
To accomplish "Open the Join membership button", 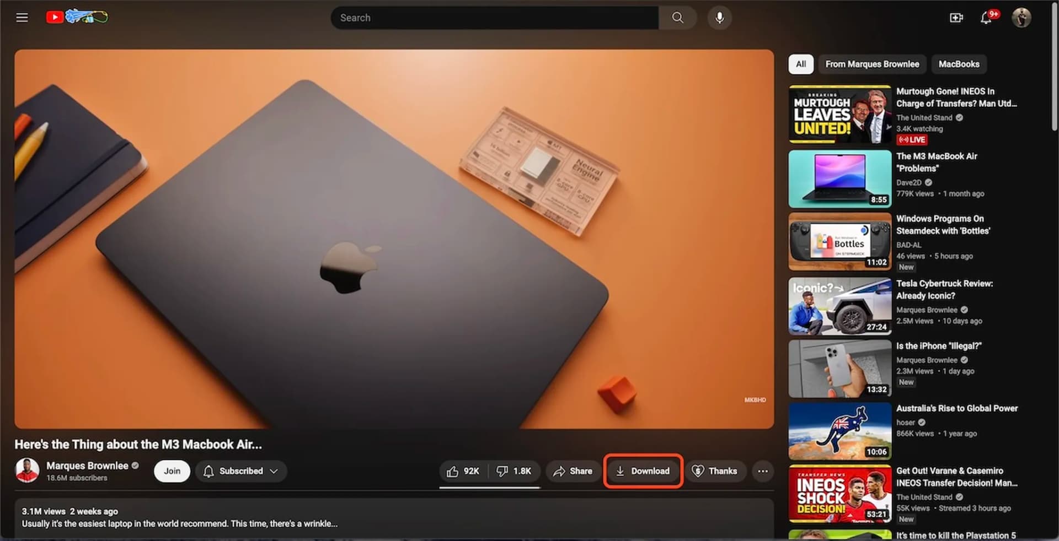I will [x=172, y=471].
